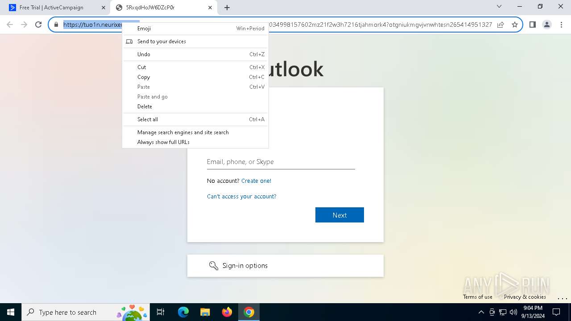The width and height of the screenshot is (571, 321).
Task: Open the security tray icon next to network
Action: click(x=492, y=312)
